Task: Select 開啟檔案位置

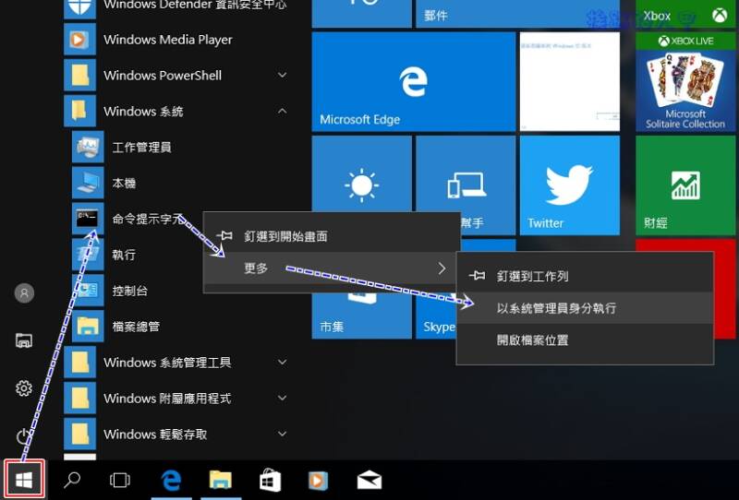Action: [x=585, y=339]
